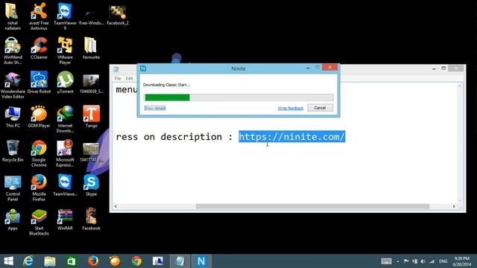Launch Google Chrome from the desktop
The height and width of the screenshot is (268, 477).
(x=39, y=154)
